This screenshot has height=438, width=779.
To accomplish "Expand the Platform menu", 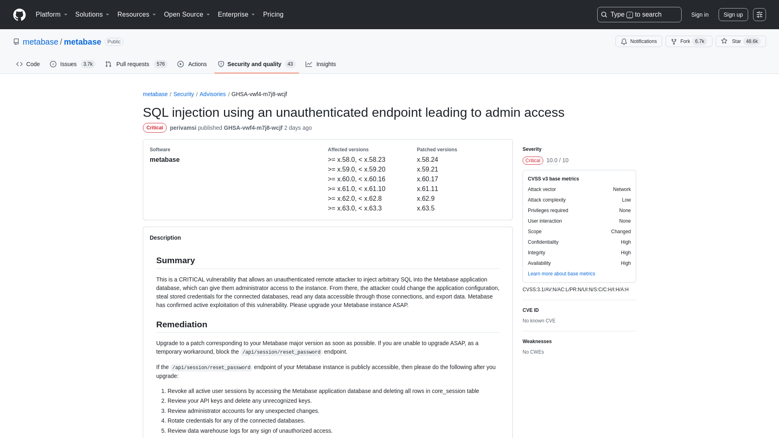I will 52,15.
